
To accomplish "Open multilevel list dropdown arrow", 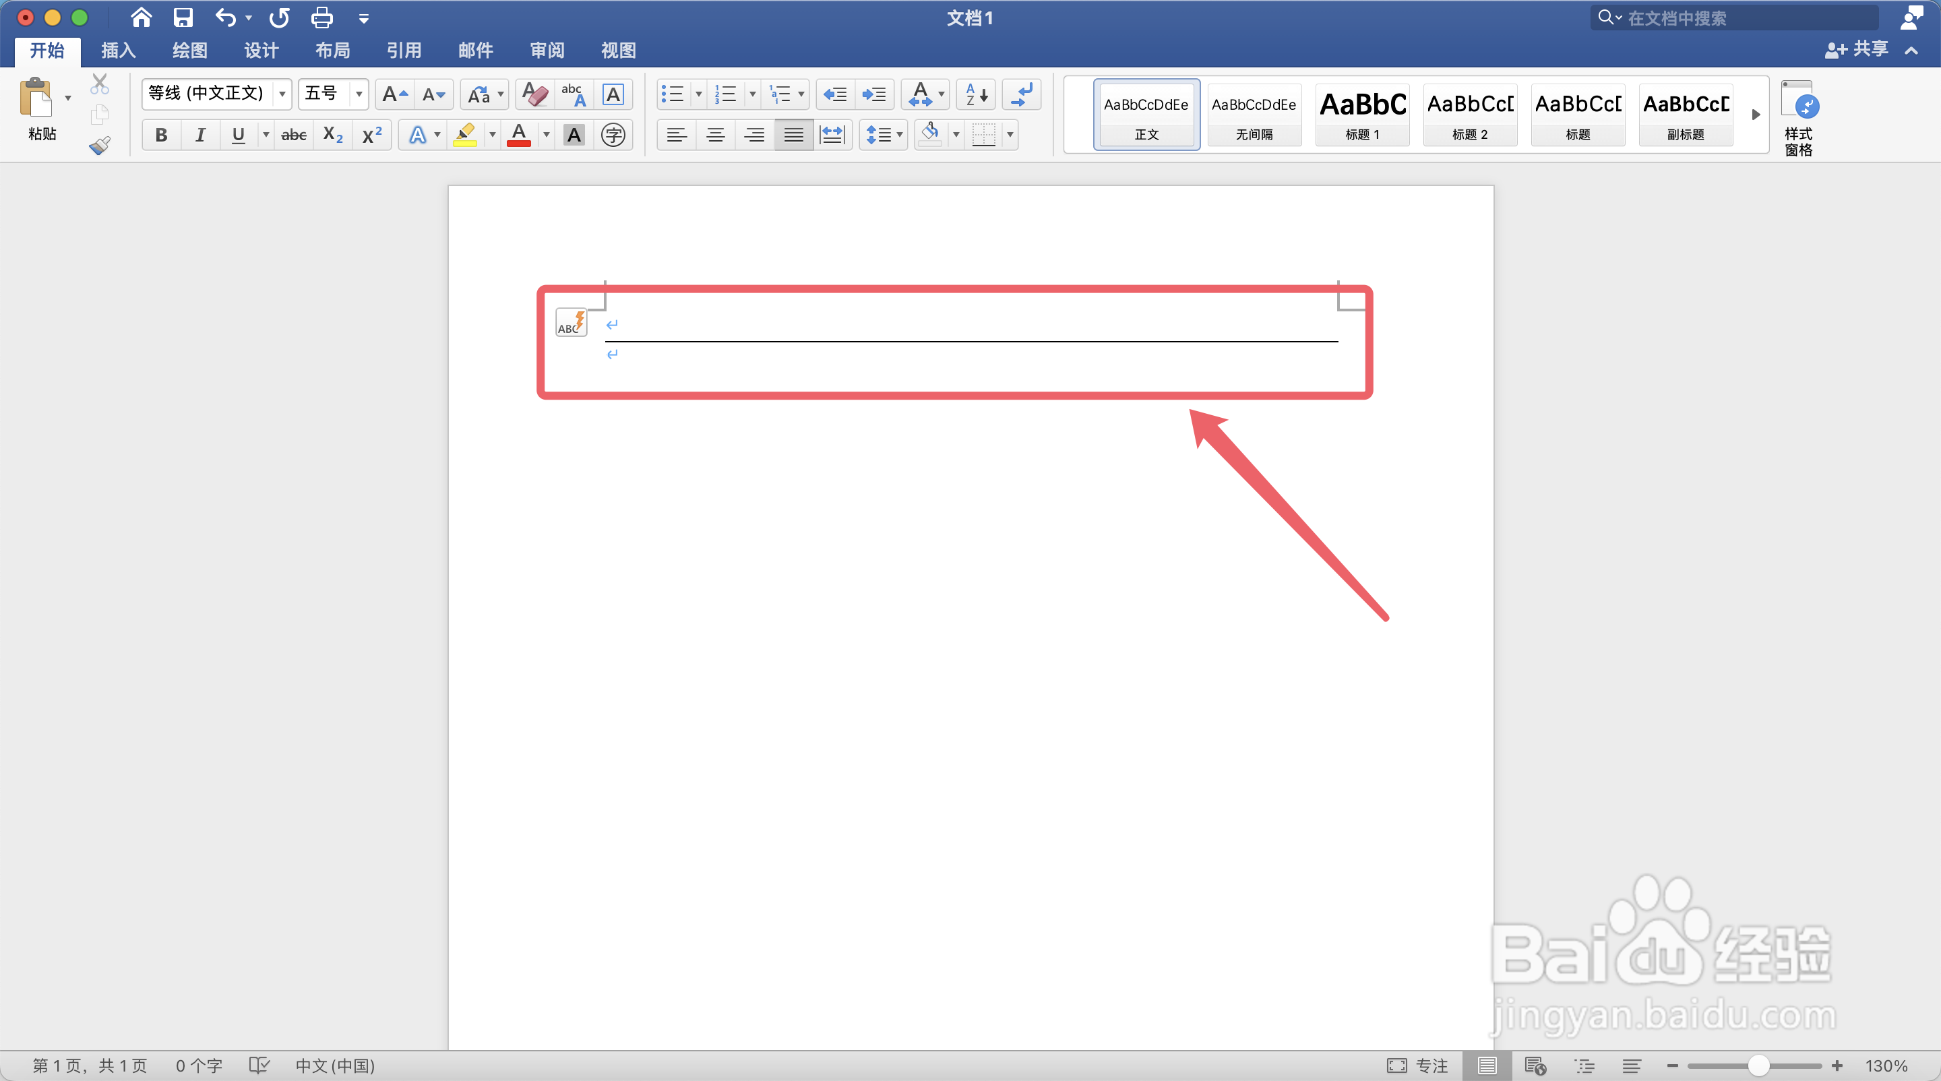I will pos(801,94).
